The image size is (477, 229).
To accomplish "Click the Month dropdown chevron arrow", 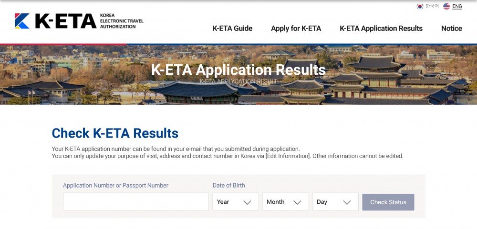I will tap(297, 202).
